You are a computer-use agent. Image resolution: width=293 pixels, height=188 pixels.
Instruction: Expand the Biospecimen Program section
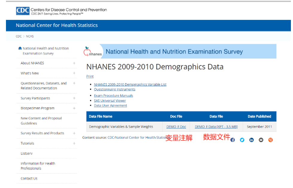(74, 108)
